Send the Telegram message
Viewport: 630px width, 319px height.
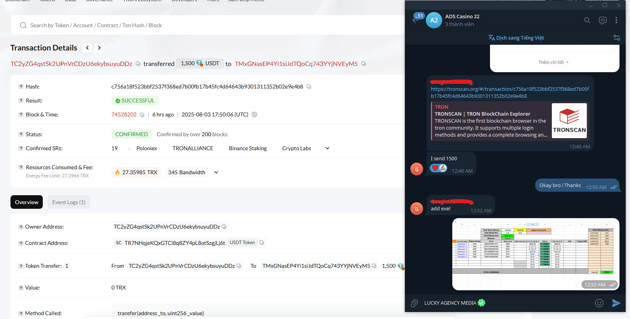(616, 303)
